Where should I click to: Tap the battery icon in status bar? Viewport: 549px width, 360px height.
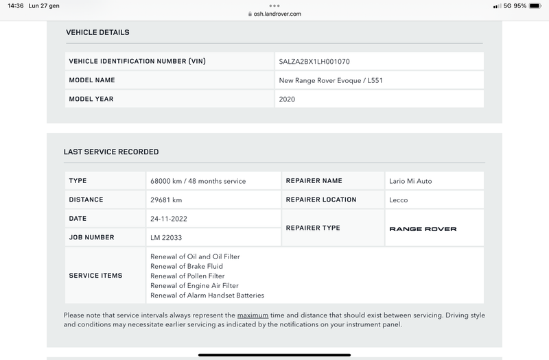[x=535, y=5]
